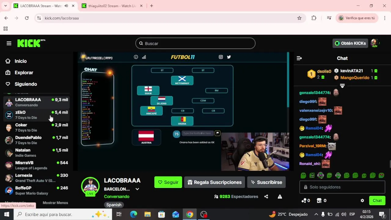Image resolution: width=391 pixels, height=220 pixels.
Task: Expand the chat leaderboard chevron
Action: (342, 86)
